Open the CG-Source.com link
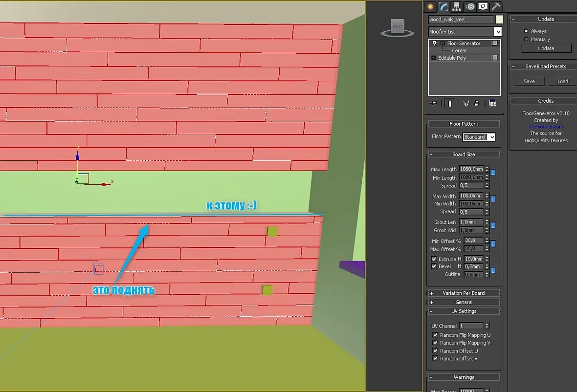This screenshot has width=577, height=392. [x=546, y=127]
